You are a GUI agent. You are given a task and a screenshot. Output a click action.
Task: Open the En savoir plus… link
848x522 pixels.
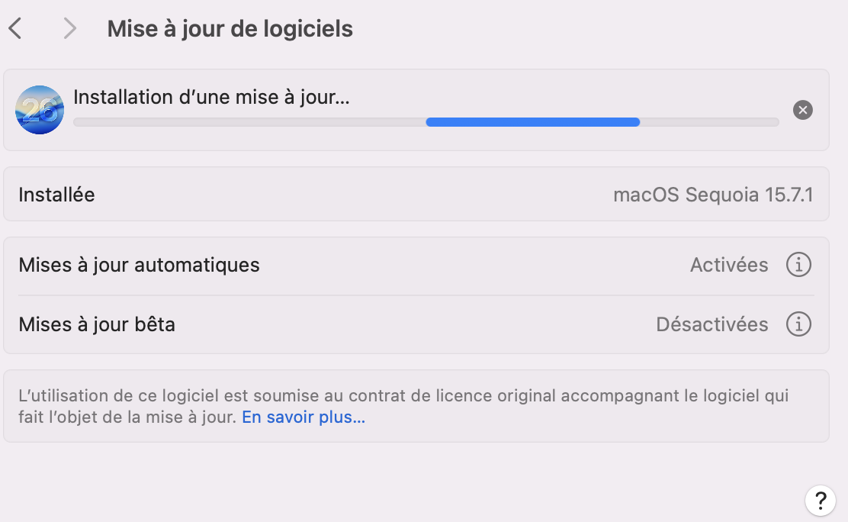click(x=304, y=418)
